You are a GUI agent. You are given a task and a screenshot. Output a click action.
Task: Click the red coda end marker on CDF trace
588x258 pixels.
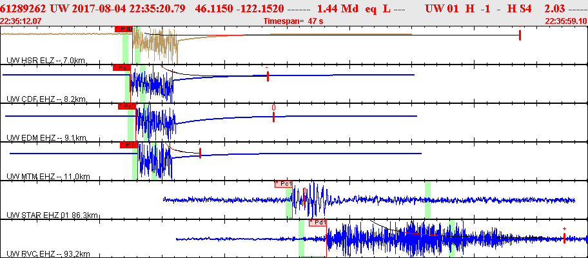click(268, 76)
